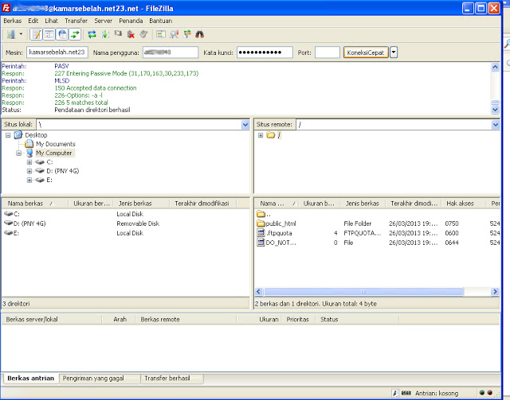Enable directory comparison
Image resolution: width=510 pixels, height=400 pixels.
161,34
